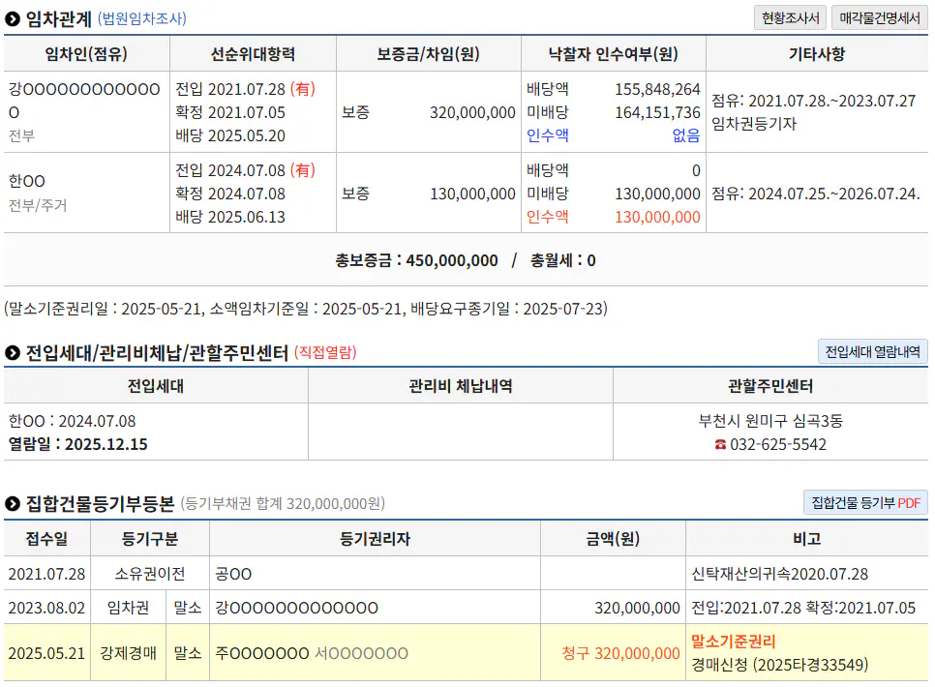The width and height of the screenshot is (935, 687).
Task: Click the 선순위대항력 column header
Action: pyautogui.click(x=253, y=53)
